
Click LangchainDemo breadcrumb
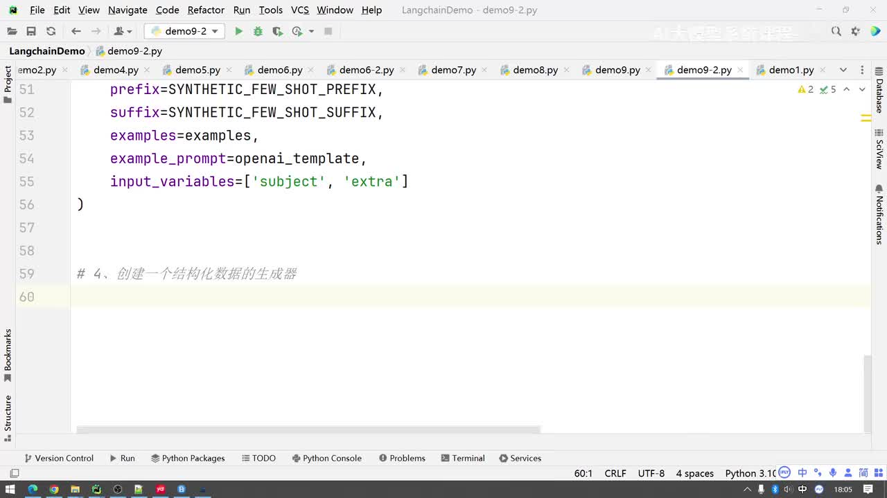(x=46, y=51)
